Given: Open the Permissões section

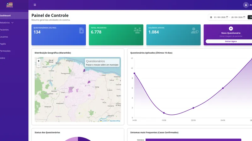Looking at the screenshot, I should tap(14, 51).
